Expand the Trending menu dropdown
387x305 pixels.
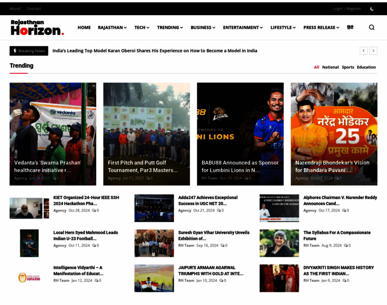pos(170,27)
